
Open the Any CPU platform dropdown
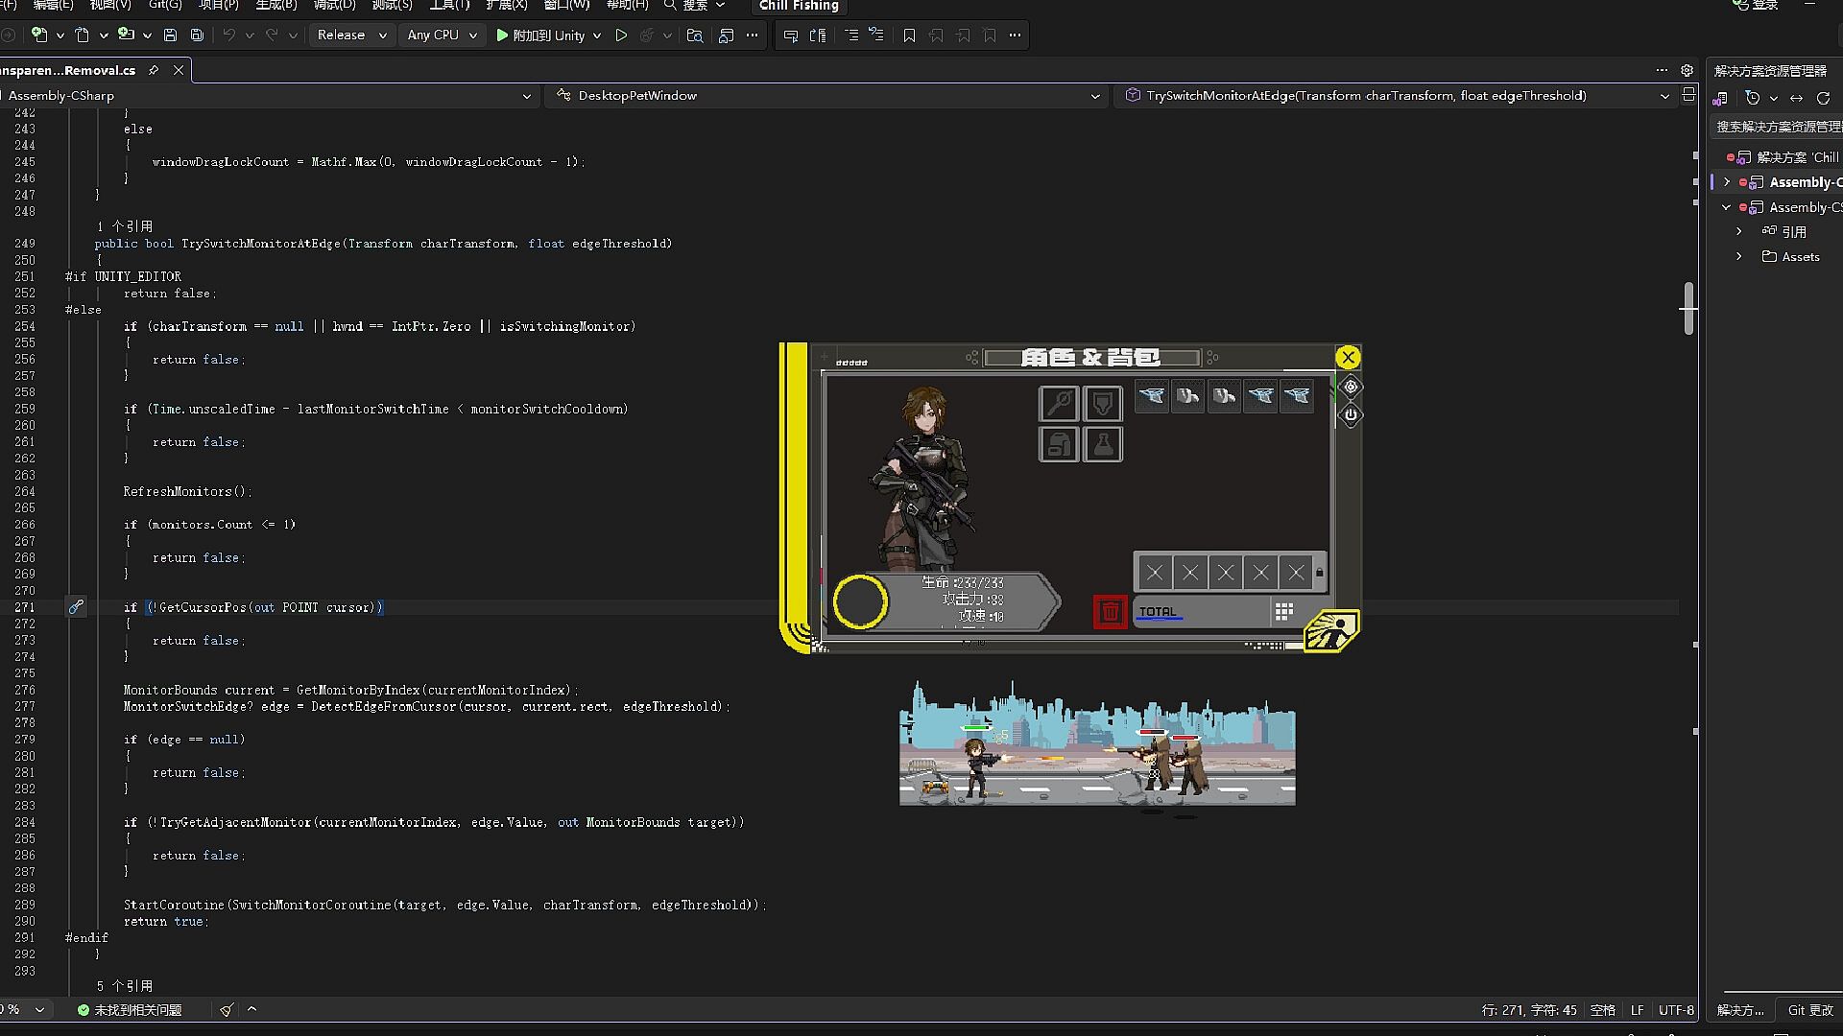coord(442,35)
